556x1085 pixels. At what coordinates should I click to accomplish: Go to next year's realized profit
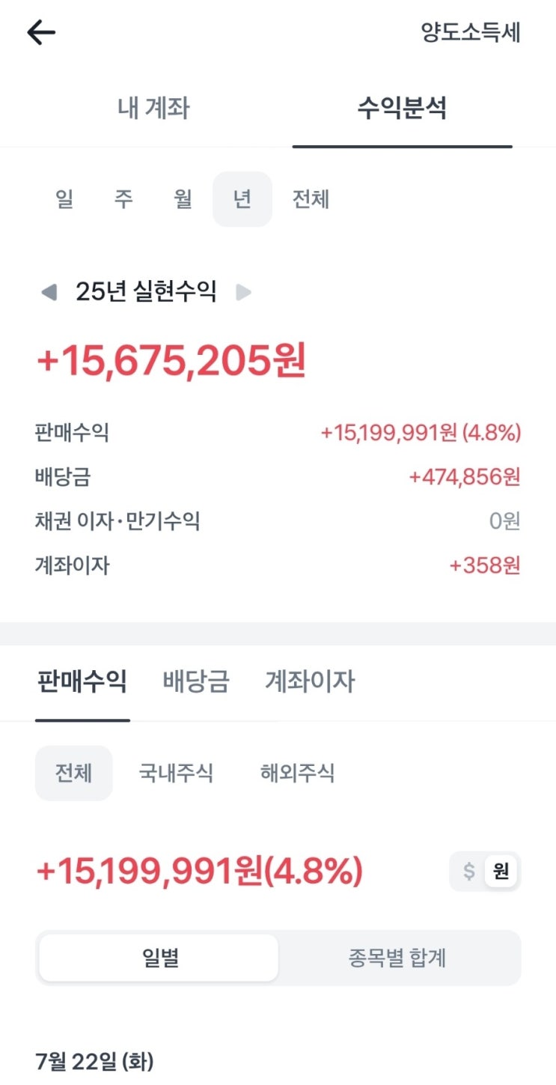[243, 292]
